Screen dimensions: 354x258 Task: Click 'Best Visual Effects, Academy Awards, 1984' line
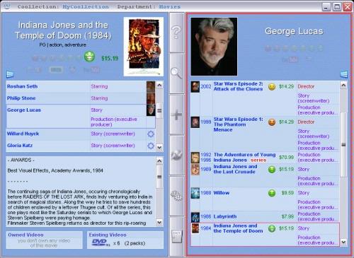tap(55, 170)
